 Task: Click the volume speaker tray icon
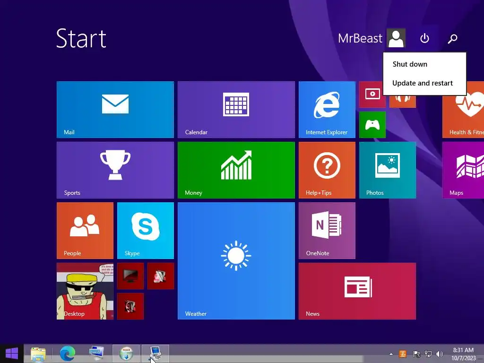439,354
